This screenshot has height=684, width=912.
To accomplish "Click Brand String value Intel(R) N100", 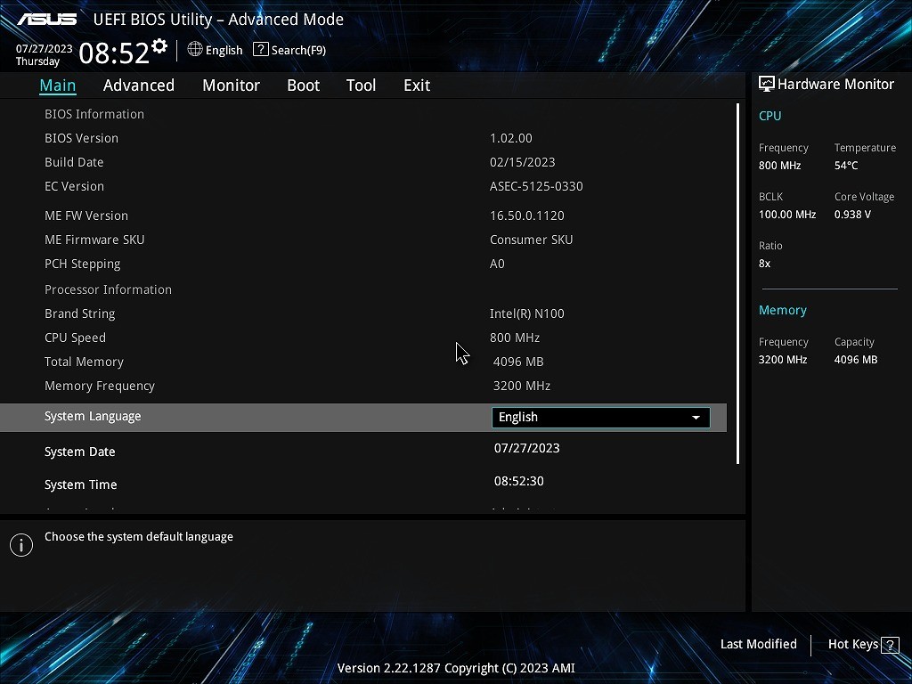I will pyautogui.click(x=527, y=313).
